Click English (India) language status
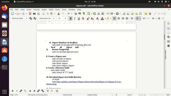This screenshot has width=171, height=96. coord(92,95)
